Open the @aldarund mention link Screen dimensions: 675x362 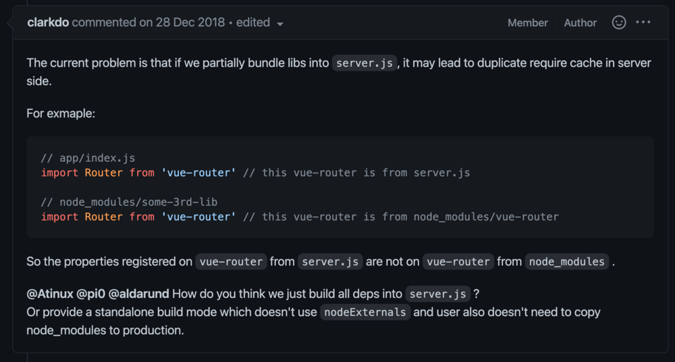click(x=140, y=294)
